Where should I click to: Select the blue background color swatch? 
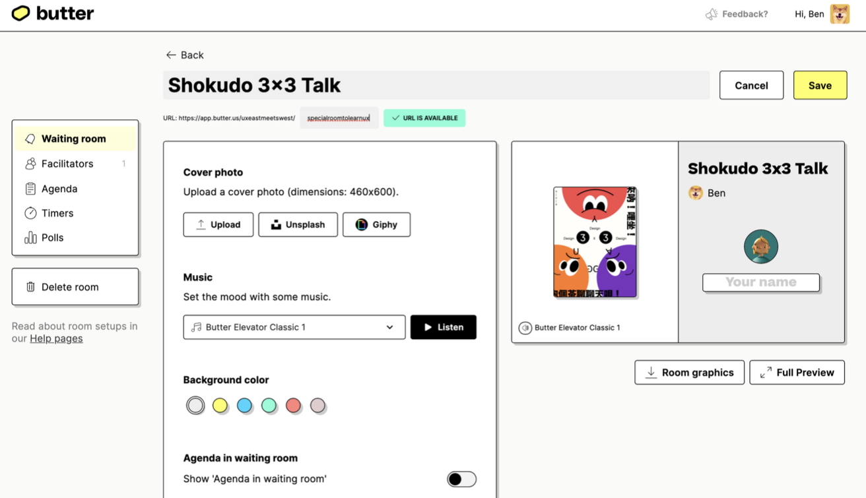pyautogui.click(x=244, y=405)
